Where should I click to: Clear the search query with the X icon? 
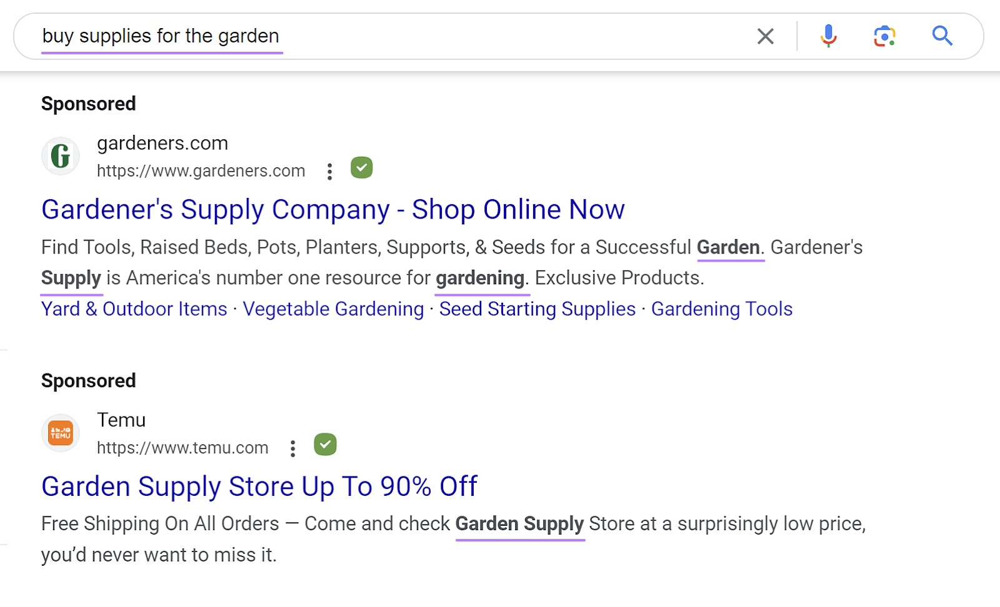click(765, 36)
